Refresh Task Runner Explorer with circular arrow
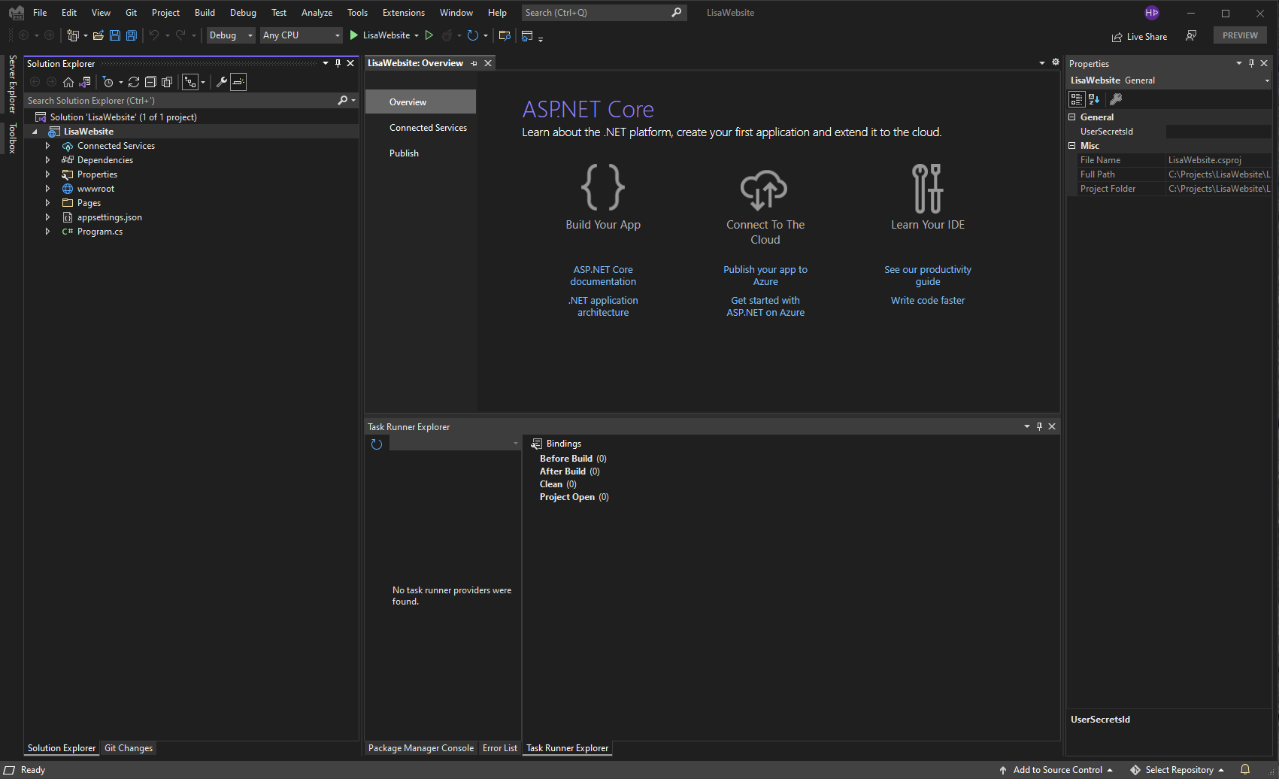Image resolution: width=1279 pixels, height=779 pixels. click(377, 444)
